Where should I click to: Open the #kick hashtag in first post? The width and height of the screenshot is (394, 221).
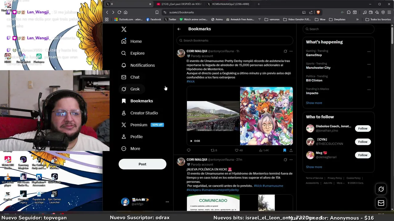tap(191, 81)
